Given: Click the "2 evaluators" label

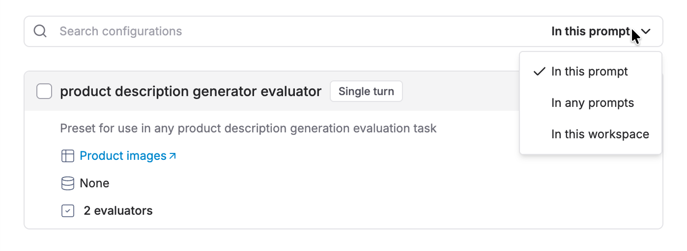Looking at the screenshot, I should pyautogui.click(x=118, y=211).
